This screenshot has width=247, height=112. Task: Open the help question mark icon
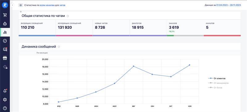(5, 108)
